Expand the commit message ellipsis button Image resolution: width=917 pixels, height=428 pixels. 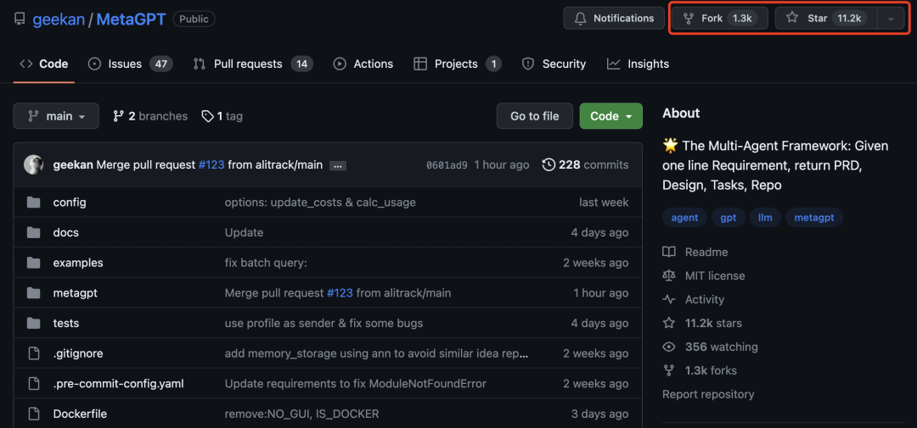(337, 166)
